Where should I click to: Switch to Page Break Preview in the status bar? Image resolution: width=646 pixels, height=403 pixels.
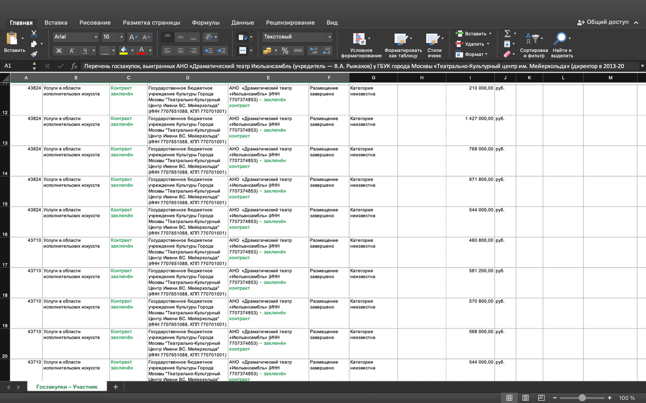[542, 398]
